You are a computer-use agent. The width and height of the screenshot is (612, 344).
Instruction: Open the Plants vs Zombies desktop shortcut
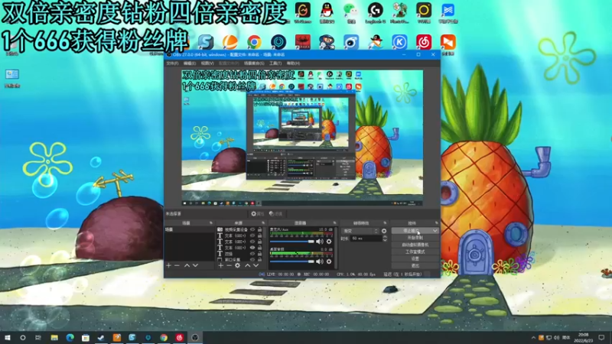click(399, 11)
